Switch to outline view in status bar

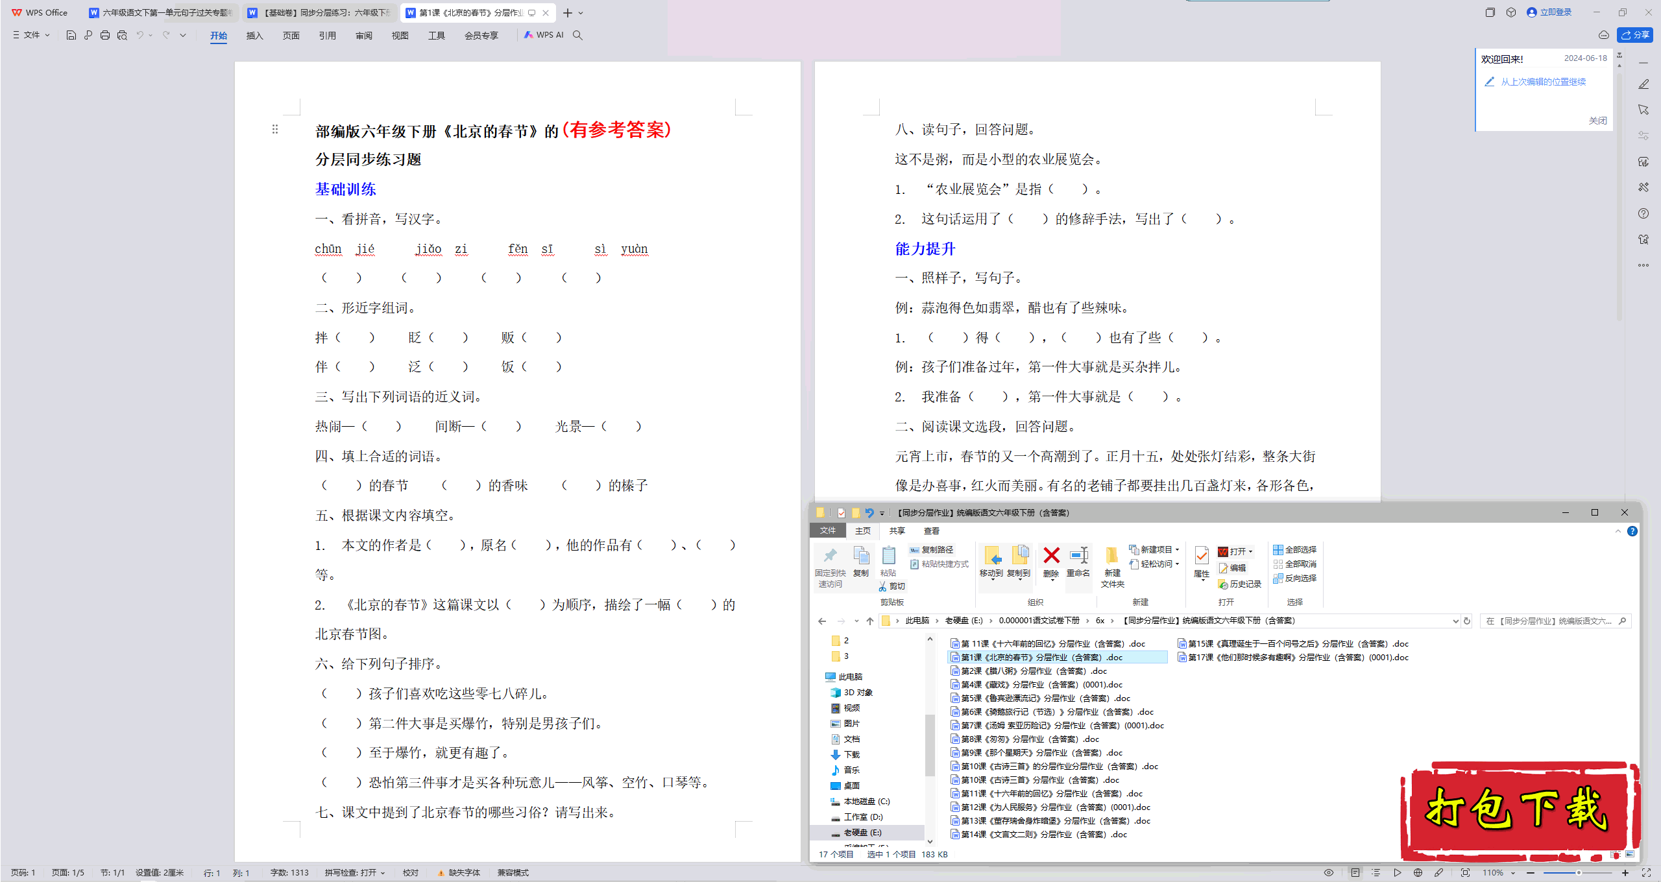point(1376,873)
